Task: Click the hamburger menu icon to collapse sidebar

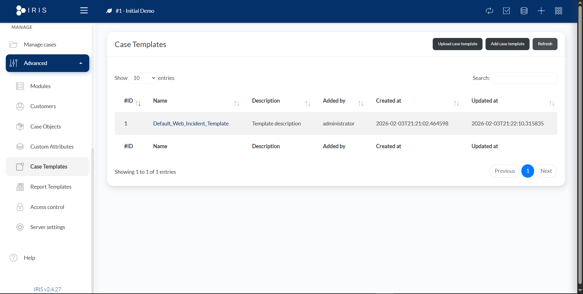Action: 84,11
